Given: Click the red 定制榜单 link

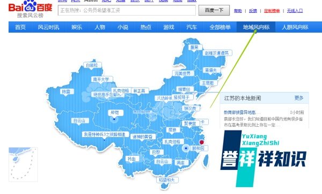Looking at the screenshot, I should 272,11.
